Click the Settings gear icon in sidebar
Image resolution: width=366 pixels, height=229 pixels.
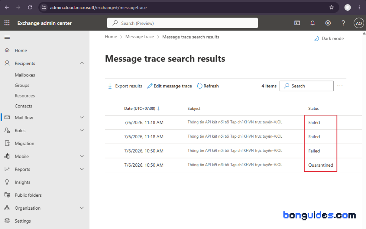click(x=7, y=221)
